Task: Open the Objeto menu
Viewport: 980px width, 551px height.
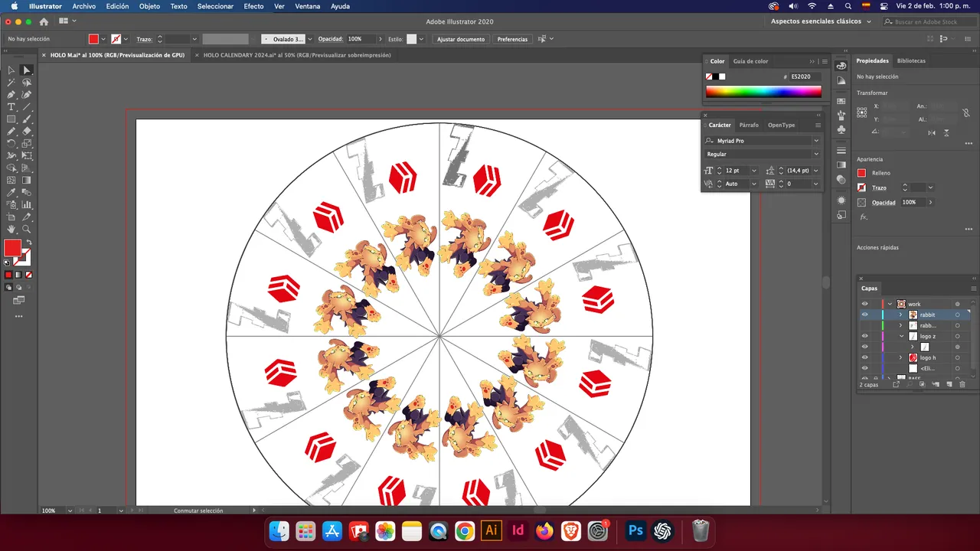Action: point(149,6)
